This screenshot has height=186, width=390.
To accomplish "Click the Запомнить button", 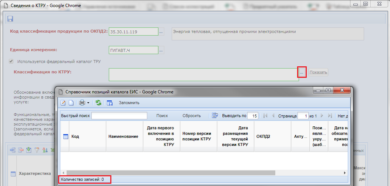I will click(x=129, y=103).
